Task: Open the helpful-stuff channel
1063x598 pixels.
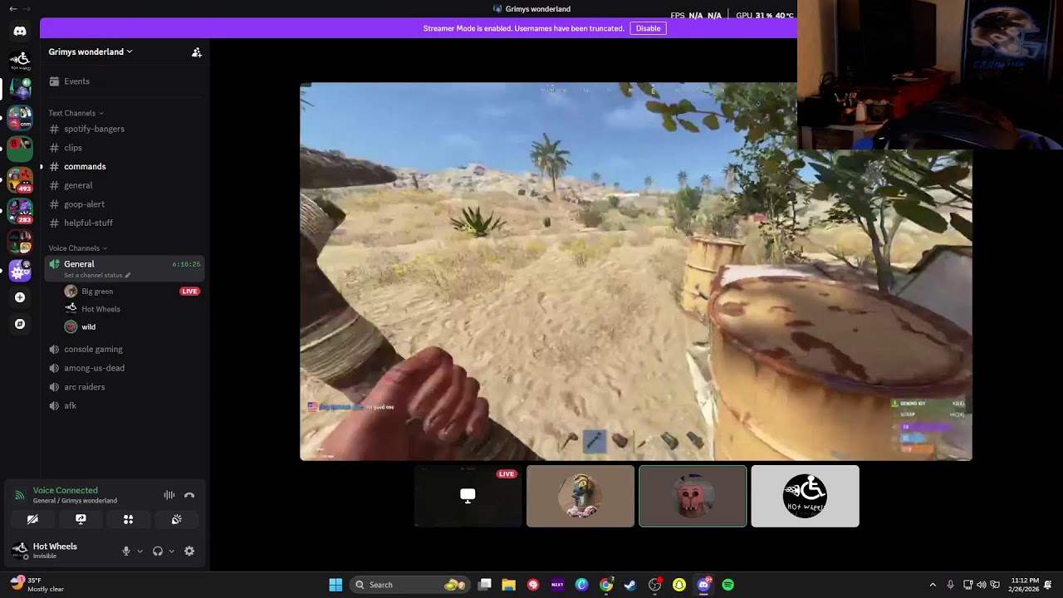Action: (x=125, y=223)
